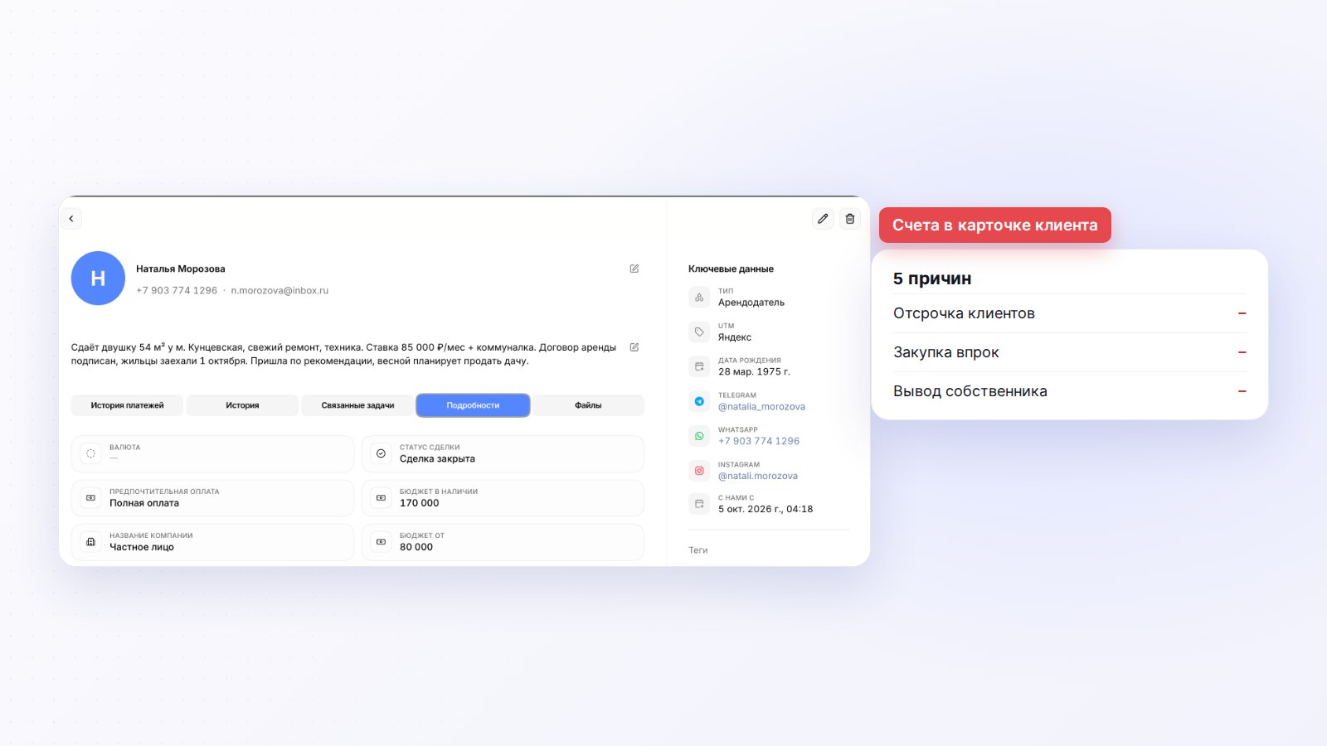
Task: Click email n.morozova@inbox.ru
Action: 279,291
